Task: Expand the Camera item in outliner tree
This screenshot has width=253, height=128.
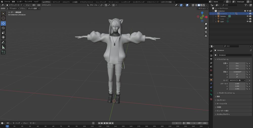Action: coord(216,16)
